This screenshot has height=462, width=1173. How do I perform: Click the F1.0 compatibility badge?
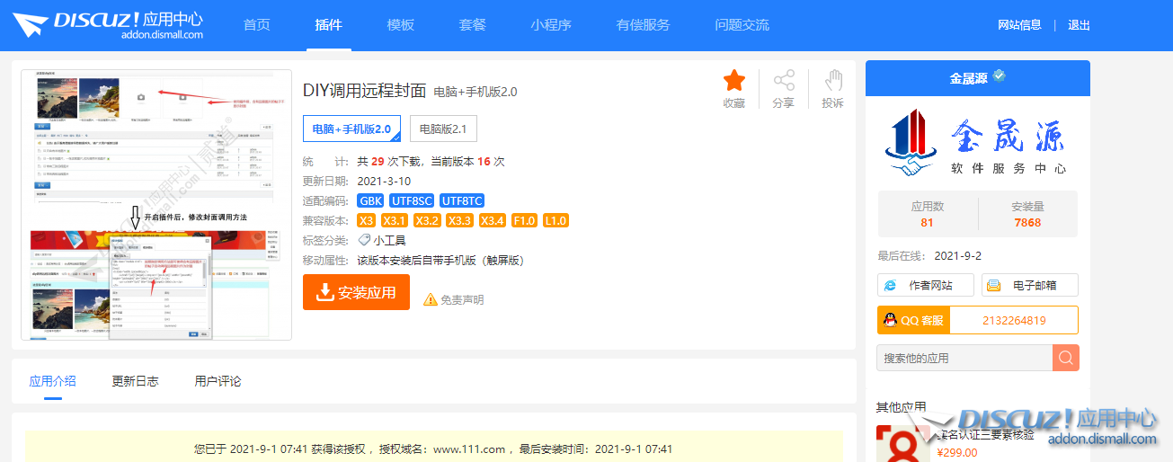(x=524, y=220)
